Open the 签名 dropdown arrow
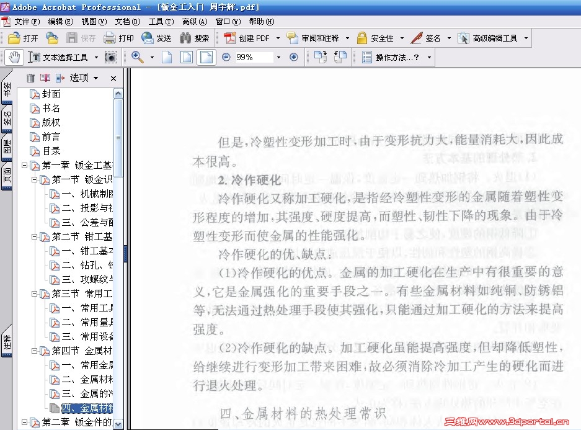This screenshot has height=430, width=581. click(x=449, y=38)
